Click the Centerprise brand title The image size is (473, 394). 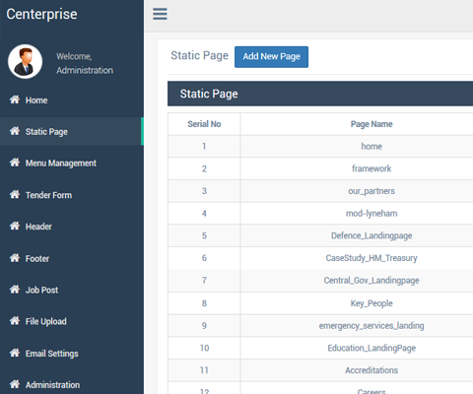[x=41, y=14]
